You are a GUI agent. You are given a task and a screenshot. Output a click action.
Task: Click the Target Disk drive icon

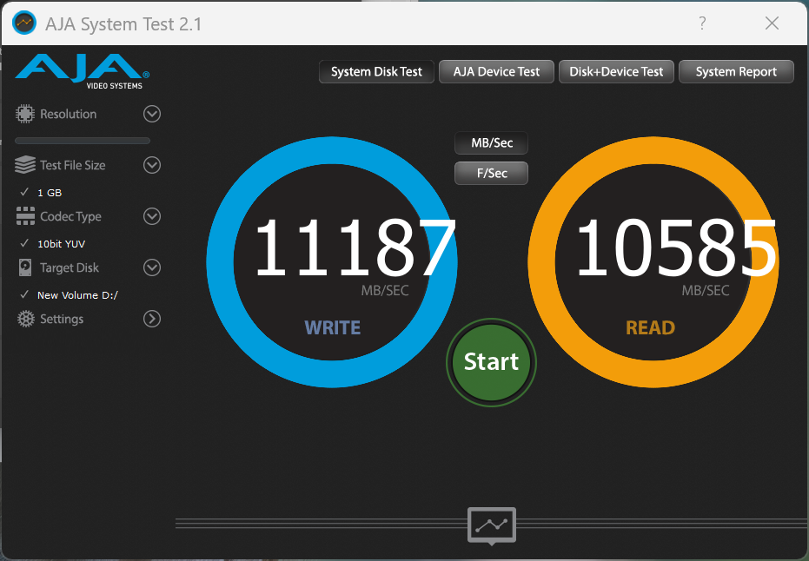(26, 267)
